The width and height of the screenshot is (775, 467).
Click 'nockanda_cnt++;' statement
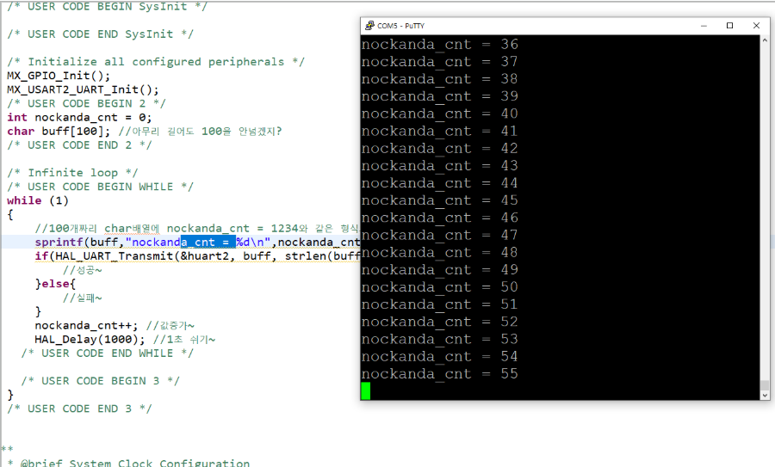pyautogui.click(x=86, y=325)
